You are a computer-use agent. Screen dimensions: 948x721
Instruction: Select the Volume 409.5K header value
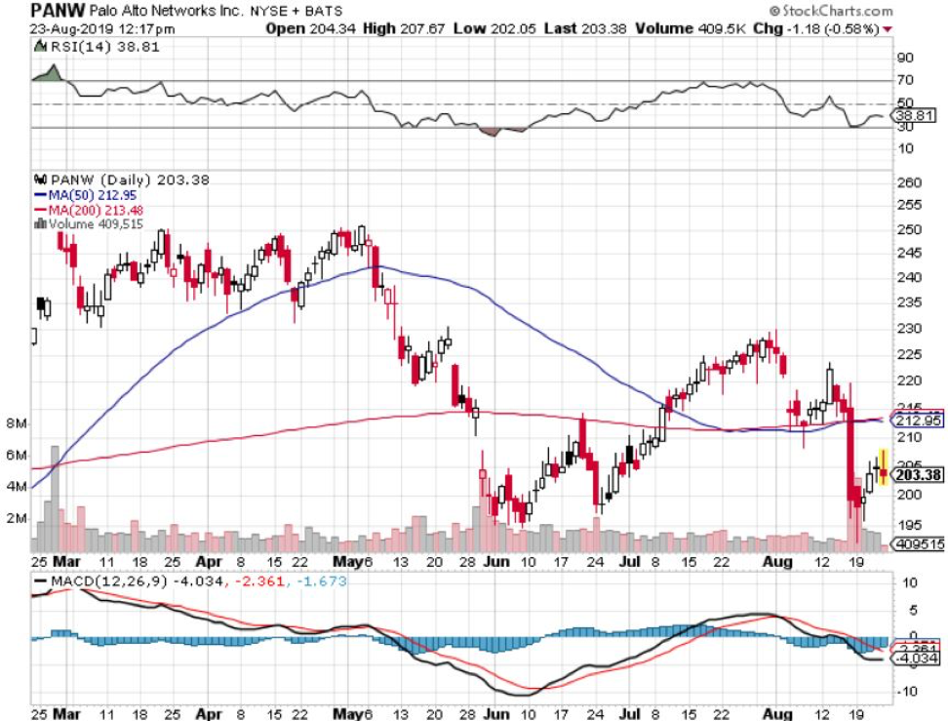click(x=690, y=28)
